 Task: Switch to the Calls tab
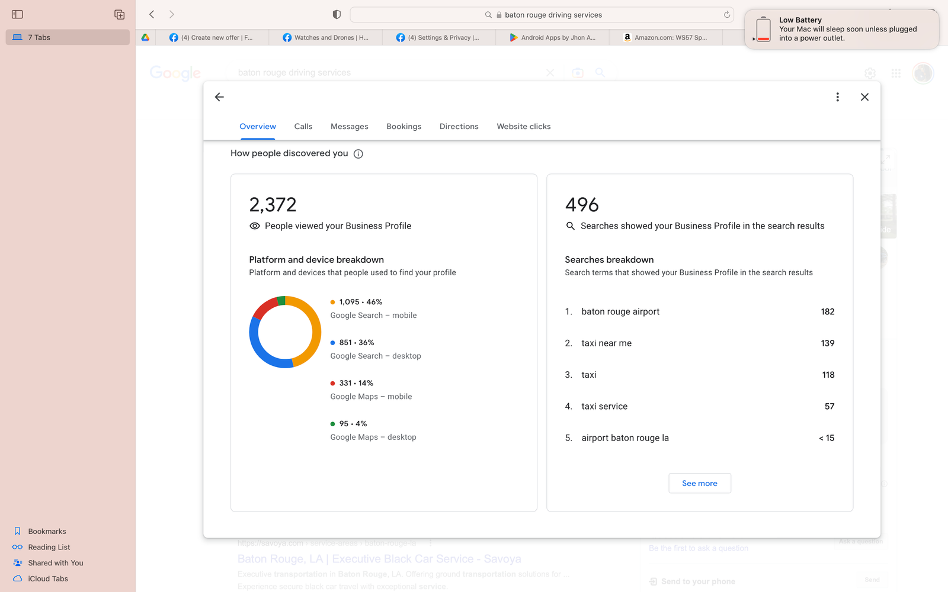[x=303, y=127]
